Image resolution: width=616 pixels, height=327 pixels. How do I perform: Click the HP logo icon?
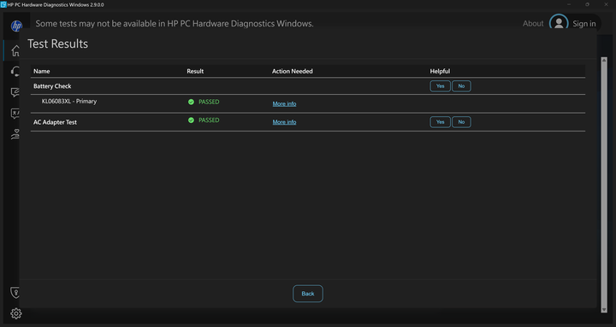click(16, 26)
